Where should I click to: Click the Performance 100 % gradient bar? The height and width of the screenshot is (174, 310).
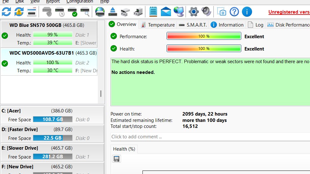(204, 36)
